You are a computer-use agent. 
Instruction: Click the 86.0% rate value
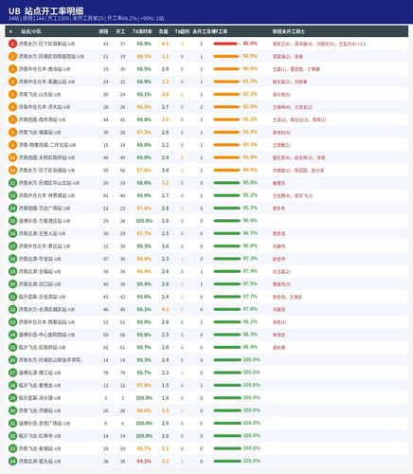[250, 44]
